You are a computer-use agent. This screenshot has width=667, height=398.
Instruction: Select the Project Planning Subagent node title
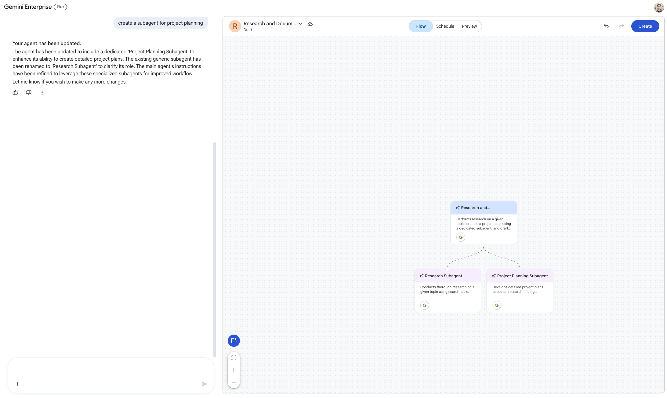click(523, 276)
